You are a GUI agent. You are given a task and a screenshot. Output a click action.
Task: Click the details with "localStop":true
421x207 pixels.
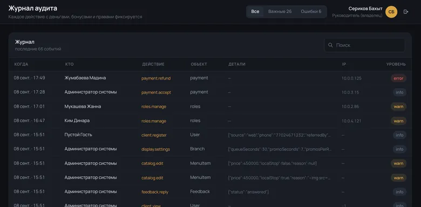280,178
